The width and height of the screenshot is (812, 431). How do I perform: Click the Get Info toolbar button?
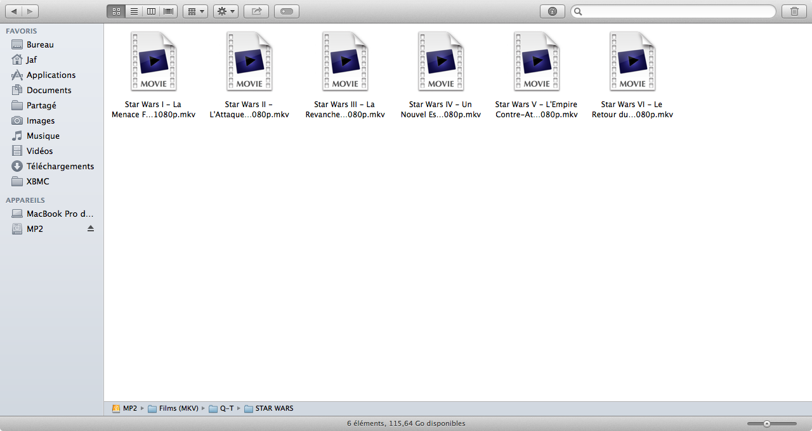click(x=553, y=11)
